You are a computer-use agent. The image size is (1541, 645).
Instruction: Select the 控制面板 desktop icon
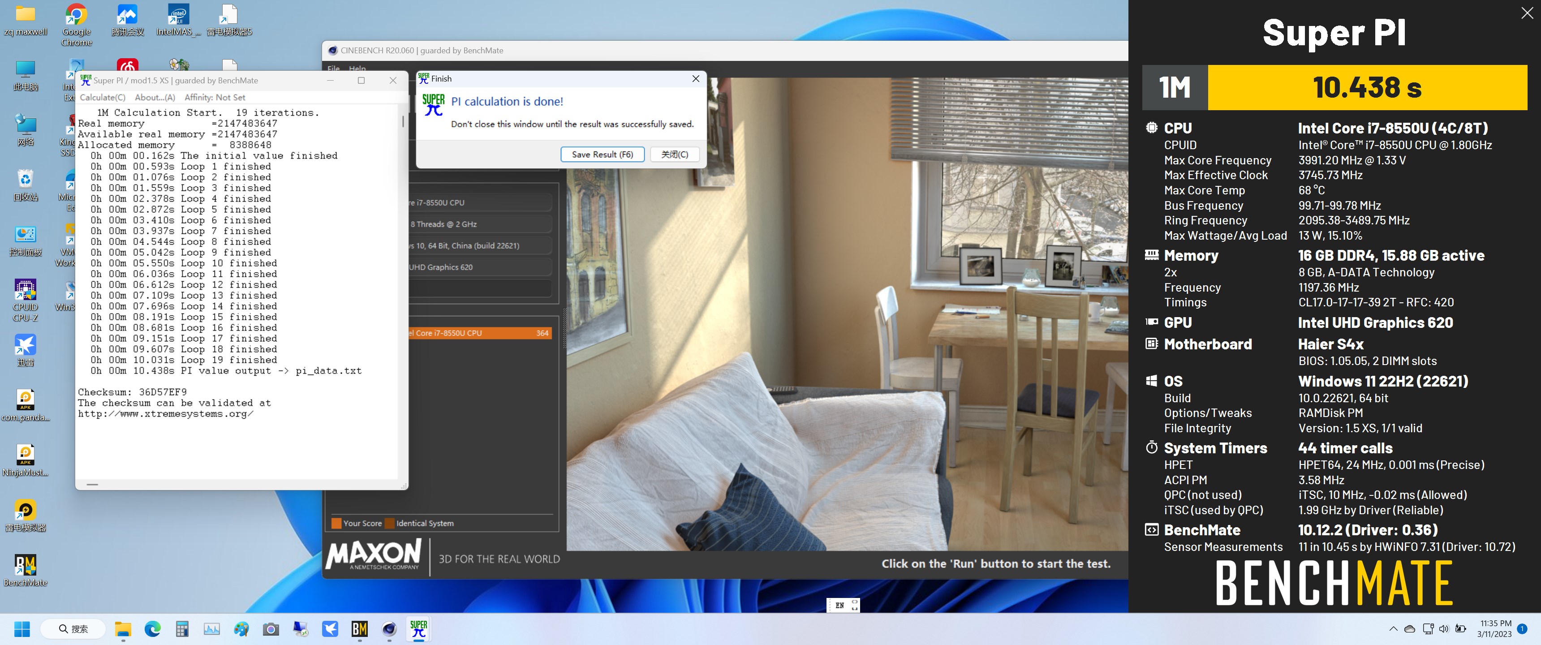pos(25,241)
